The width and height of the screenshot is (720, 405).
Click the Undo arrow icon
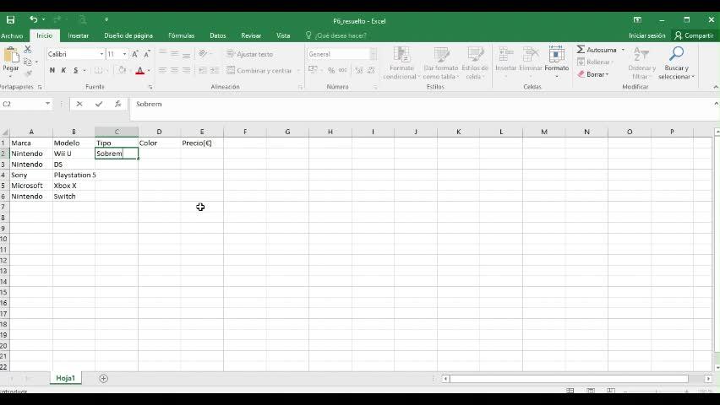coord(33,19)
